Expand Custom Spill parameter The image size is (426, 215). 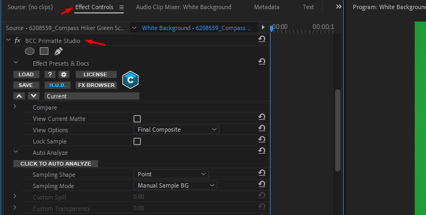(x=15, y=196)
